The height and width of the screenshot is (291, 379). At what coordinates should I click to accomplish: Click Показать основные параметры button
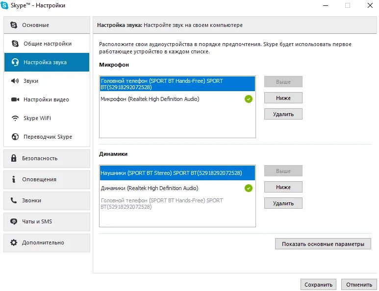pos(323,244)
